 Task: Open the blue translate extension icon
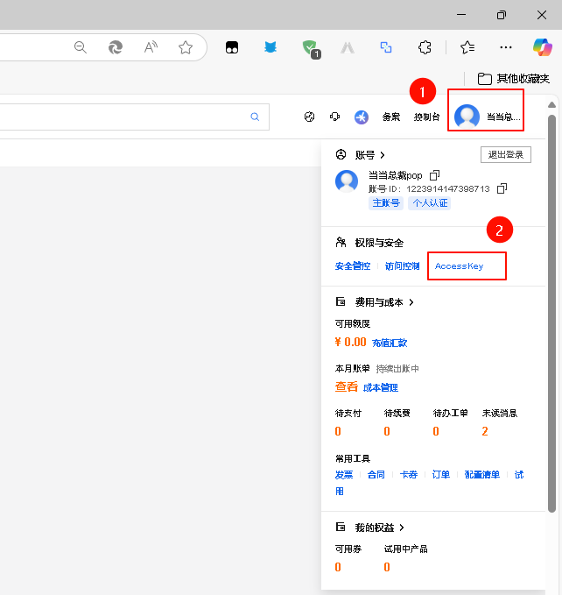(386, 47)
